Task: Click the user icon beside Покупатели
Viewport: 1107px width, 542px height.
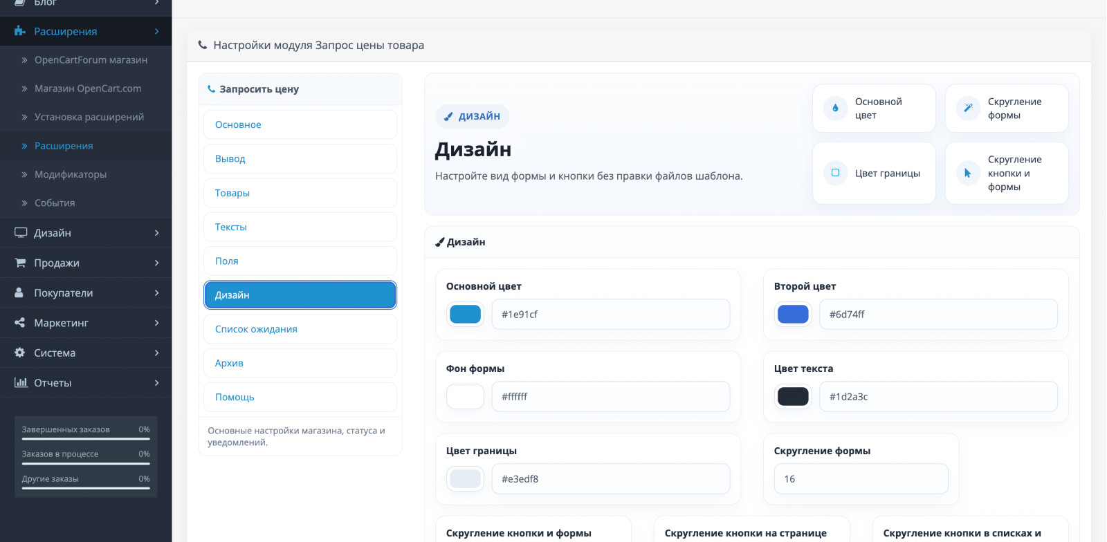Action: click(19, 292)
